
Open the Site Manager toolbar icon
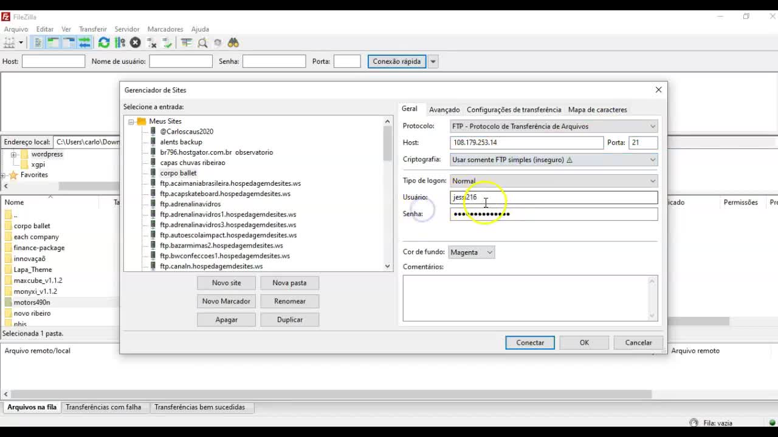pos(9,42)
